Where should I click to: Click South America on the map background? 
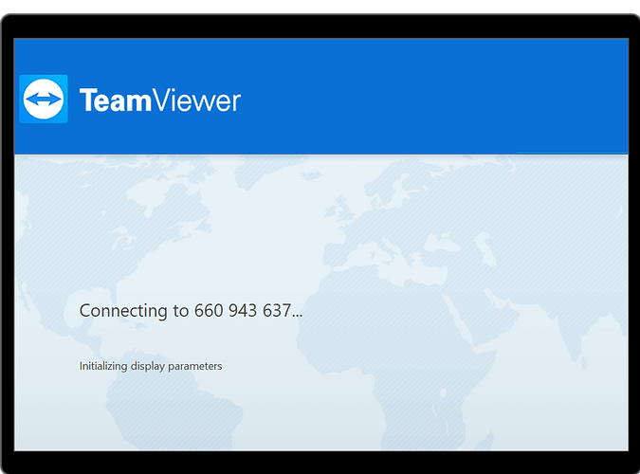[x=172, y=402]
